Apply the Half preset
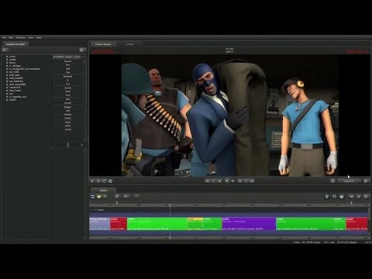 tap(67, 69)
